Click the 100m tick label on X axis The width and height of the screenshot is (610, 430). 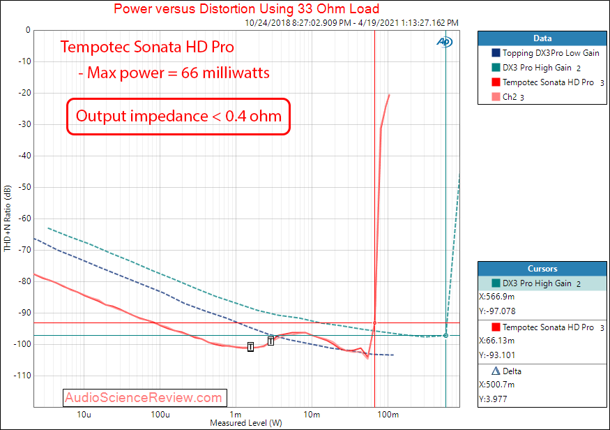point(388,415)
